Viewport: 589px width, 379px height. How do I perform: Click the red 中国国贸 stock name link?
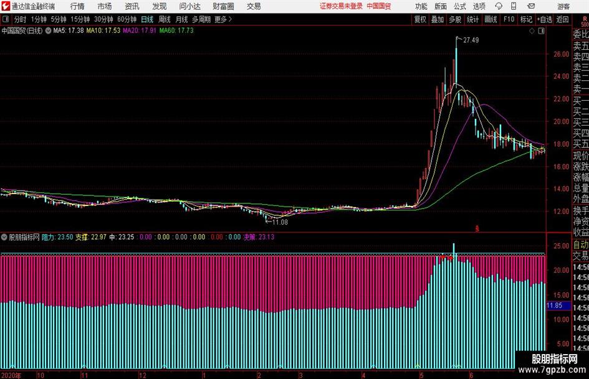[x=379, y=6]
